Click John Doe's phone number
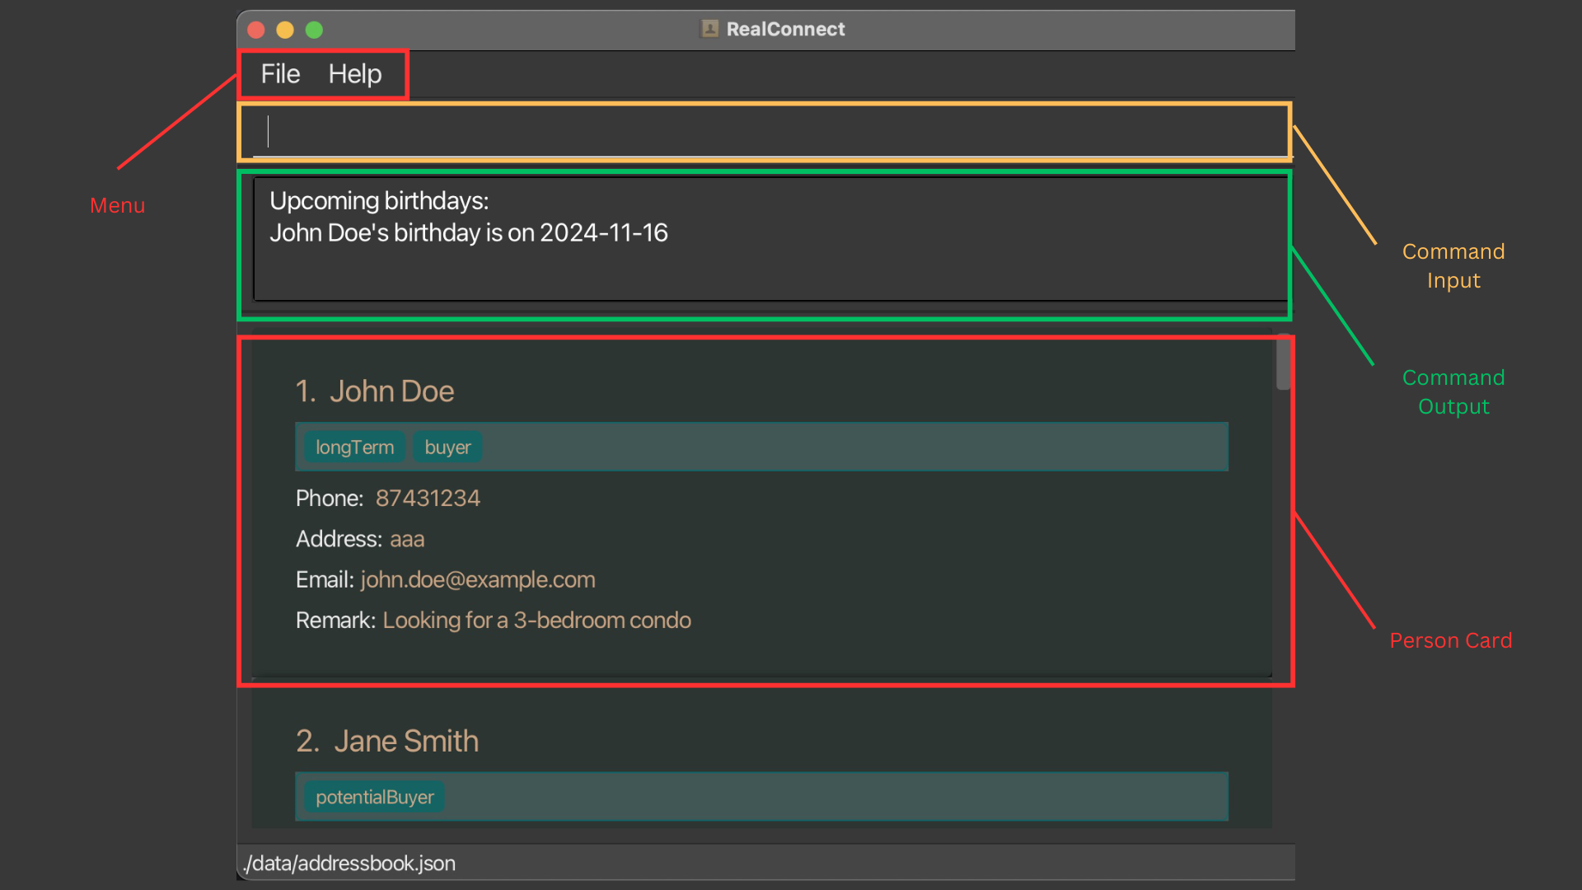Screen dimensions: 1582x890 [427, 498]
